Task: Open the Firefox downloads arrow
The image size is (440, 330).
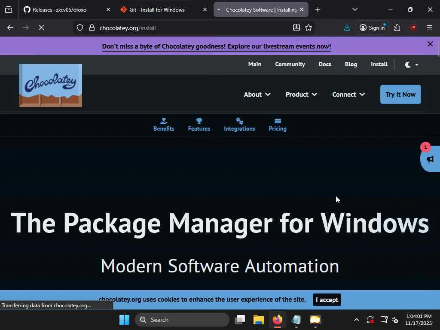Action: [347, 27]
